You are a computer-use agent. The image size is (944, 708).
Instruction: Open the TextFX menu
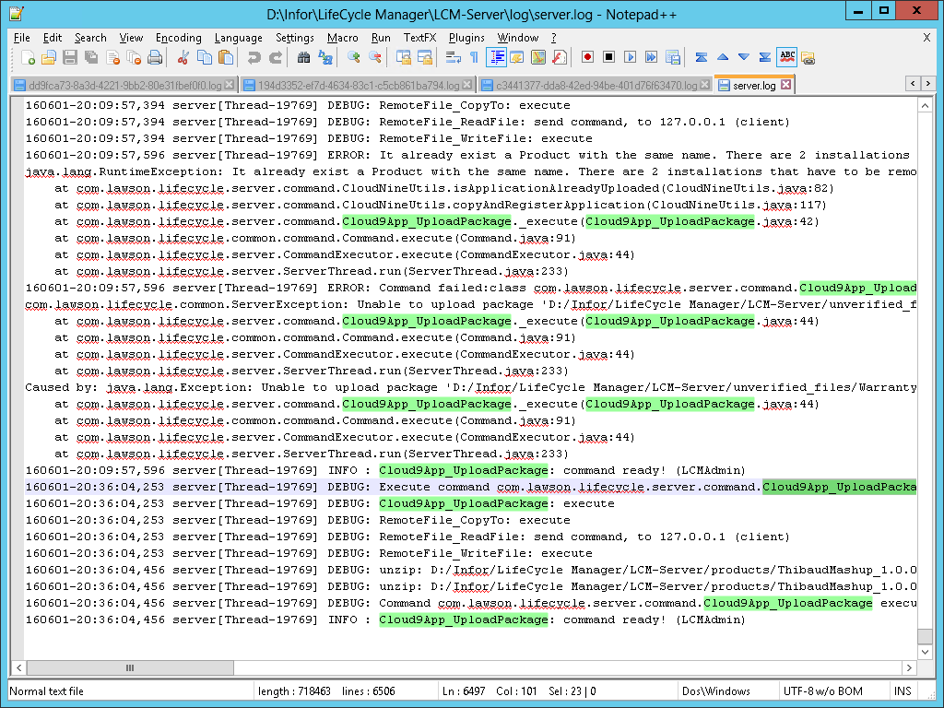(x=419, y=38)
